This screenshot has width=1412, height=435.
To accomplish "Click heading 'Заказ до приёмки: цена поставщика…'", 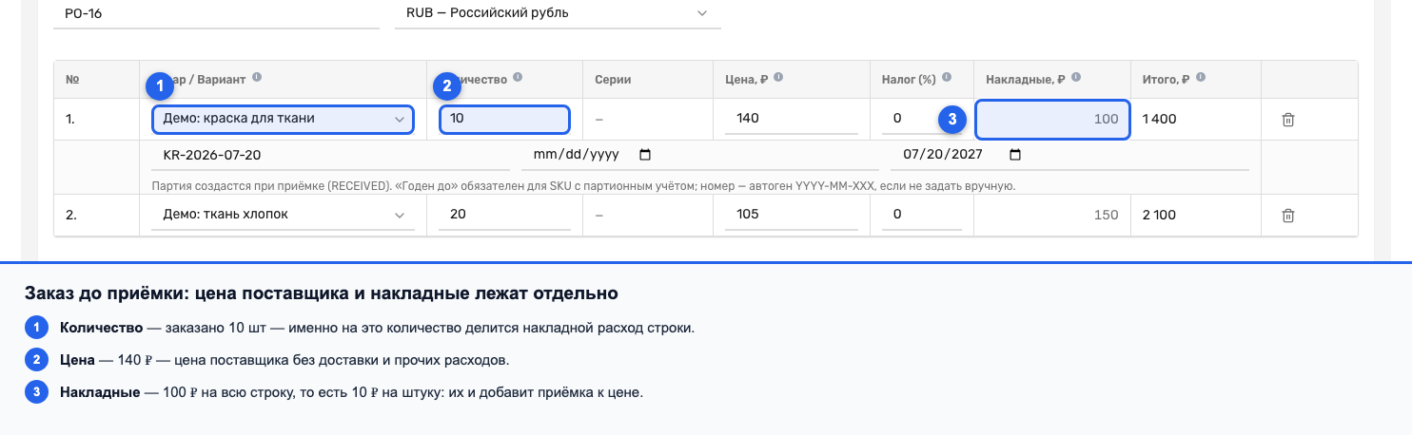I will (x=322, y=293).
